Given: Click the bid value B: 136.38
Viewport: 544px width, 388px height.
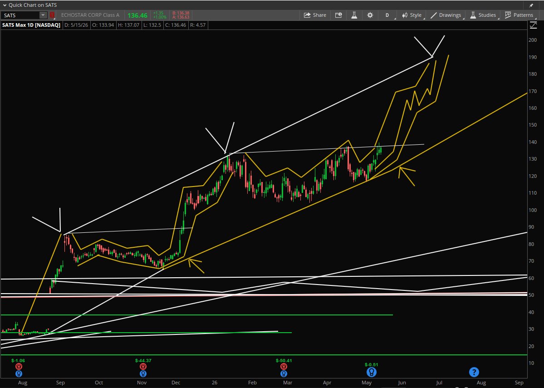Looking at the screenshot, I should pos(181,13).
